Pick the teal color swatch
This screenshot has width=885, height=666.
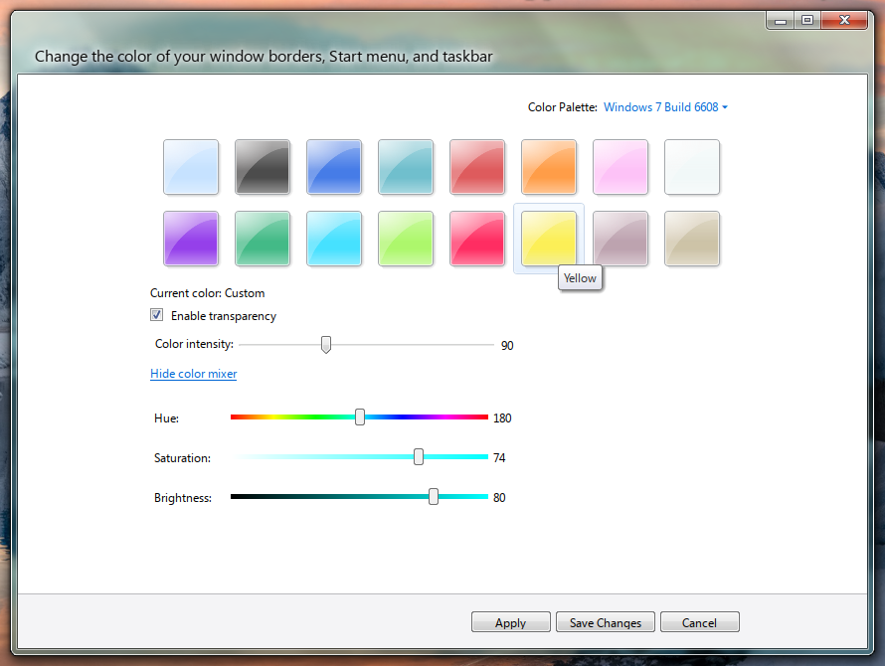[406, 167]
